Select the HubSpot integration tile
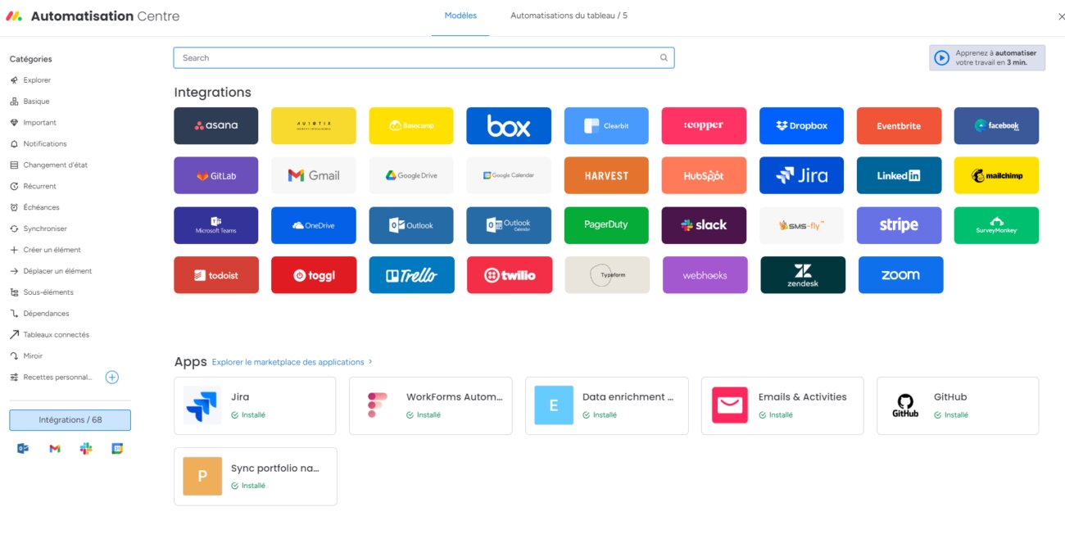This screenshot has width=1065, height=534. tap(704, 175)
